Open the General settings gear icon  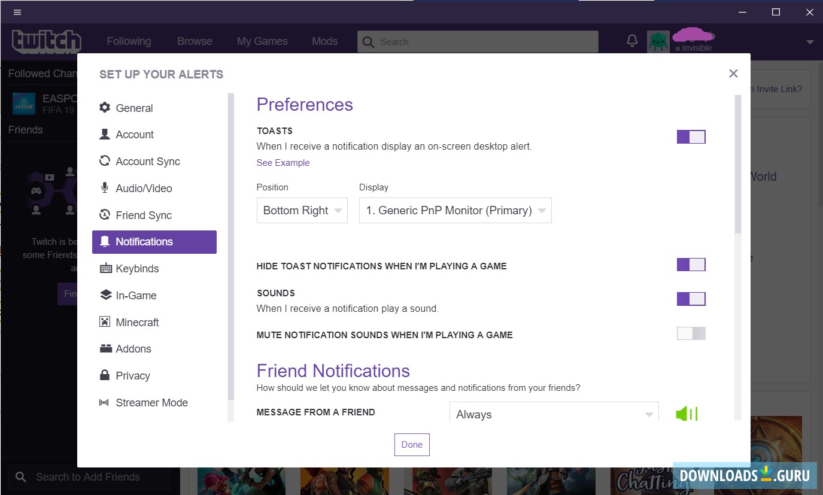pos(105,108)
